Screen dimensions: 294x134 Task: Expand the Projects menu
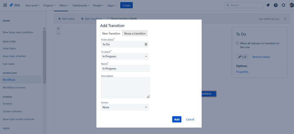(49, 5)
